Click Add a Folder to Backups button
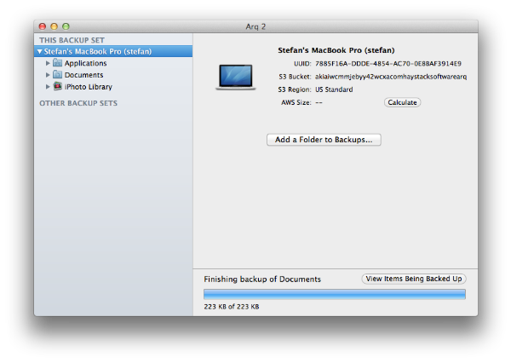The image size is (511, 363). (324, 140)
